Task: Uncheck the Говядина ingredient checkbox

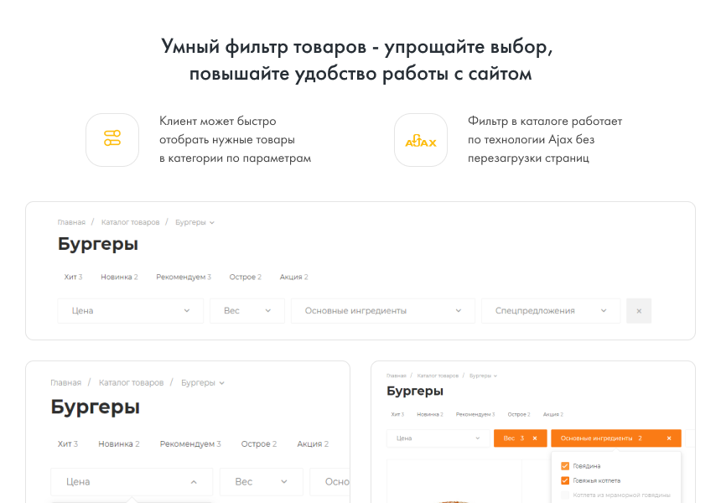Action: [x=564, y=466]
